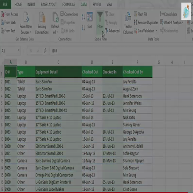Sort A to Z ascending
The width and height of the screenshot is (193, 193).
click(83, 17)
